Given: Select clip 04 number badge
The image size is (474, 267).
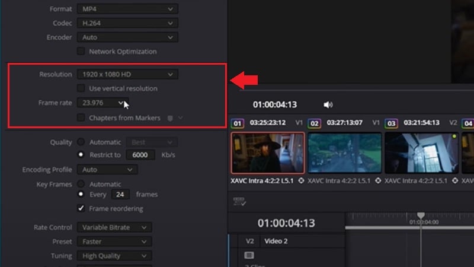Looking at the screenshot, I should pos(468,123).
